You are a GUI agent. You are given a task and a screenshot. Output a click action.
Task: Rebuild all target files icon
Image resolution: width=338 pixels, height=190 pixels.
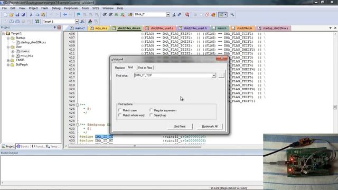[17, 22]
